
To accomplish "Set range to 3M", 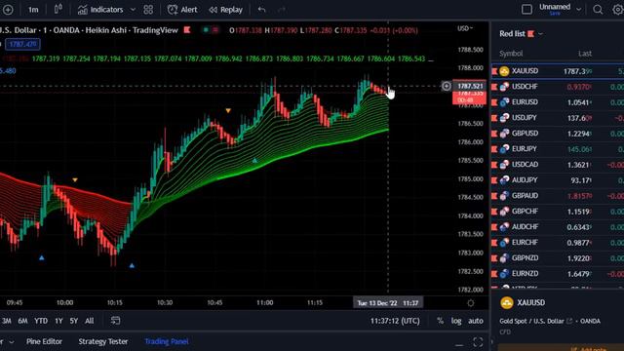I will [x=7, y=321].
